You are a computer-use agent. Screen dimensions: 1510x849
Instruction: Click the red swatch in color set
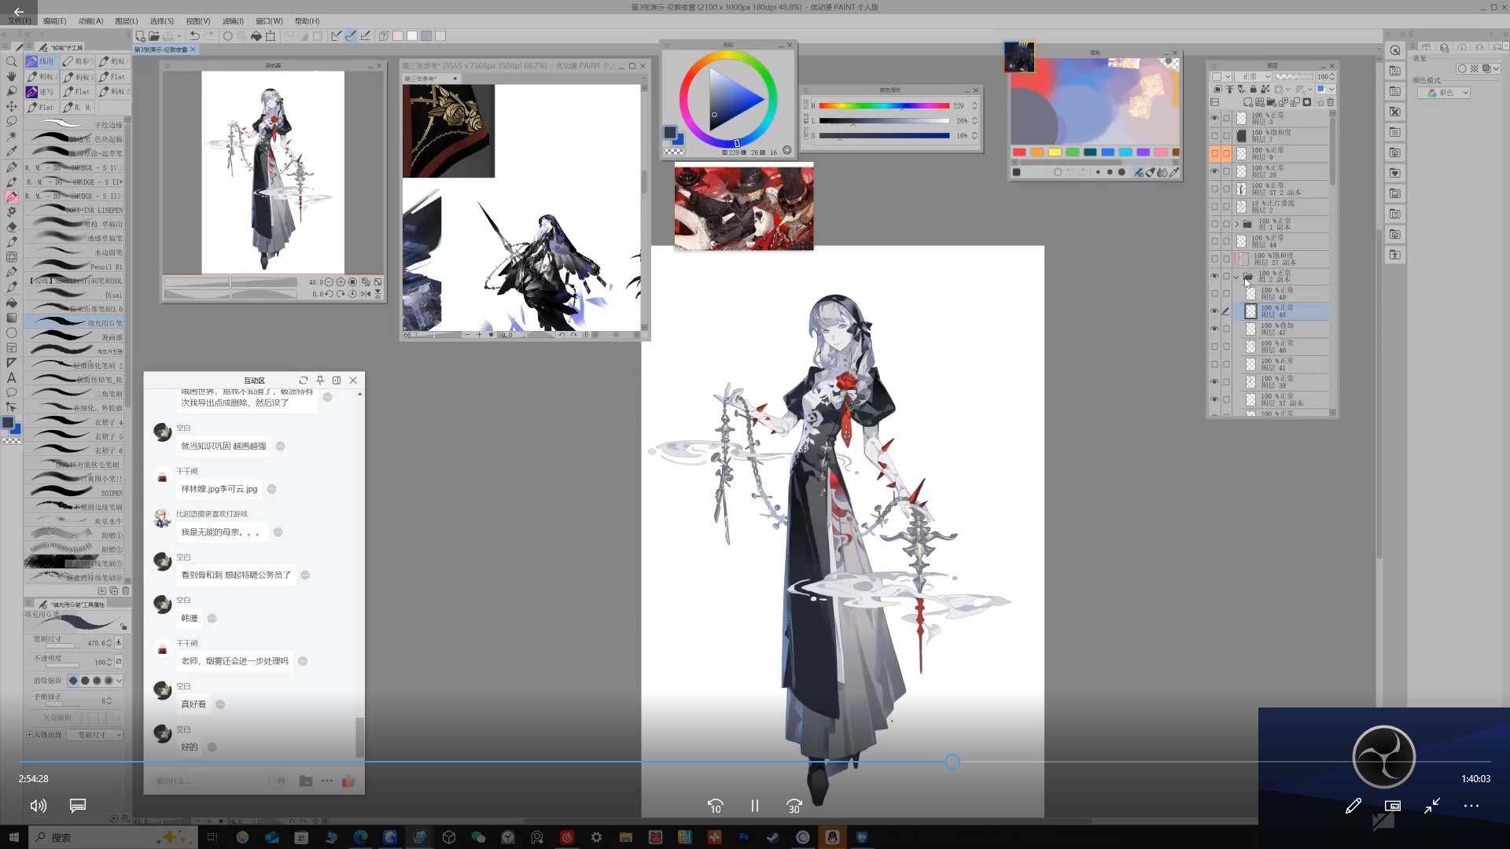point(1019,153)
